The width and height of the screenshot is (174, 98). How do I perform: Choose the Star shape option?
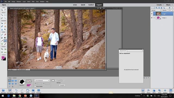click(x=16, y=84)
